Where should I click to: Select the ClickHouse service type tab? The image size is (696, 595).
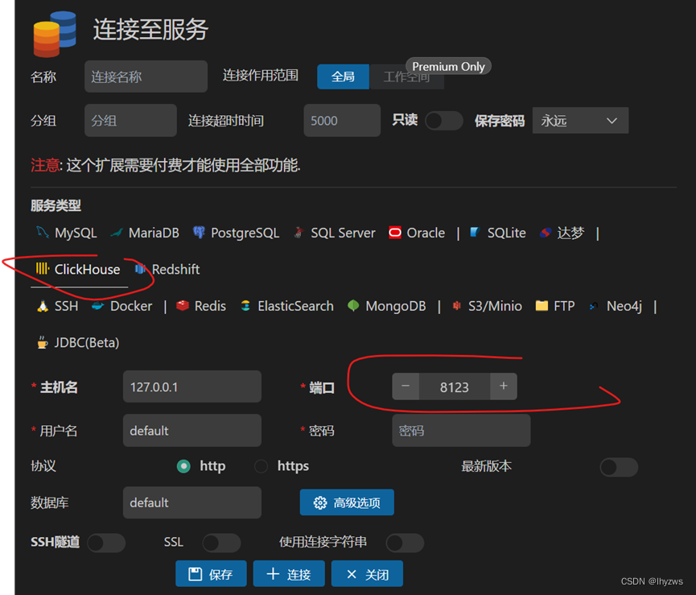[79, 270]
